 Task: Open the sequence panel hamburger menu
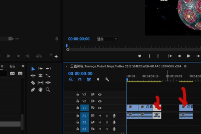pyautogui.click(x=185, y=66)
